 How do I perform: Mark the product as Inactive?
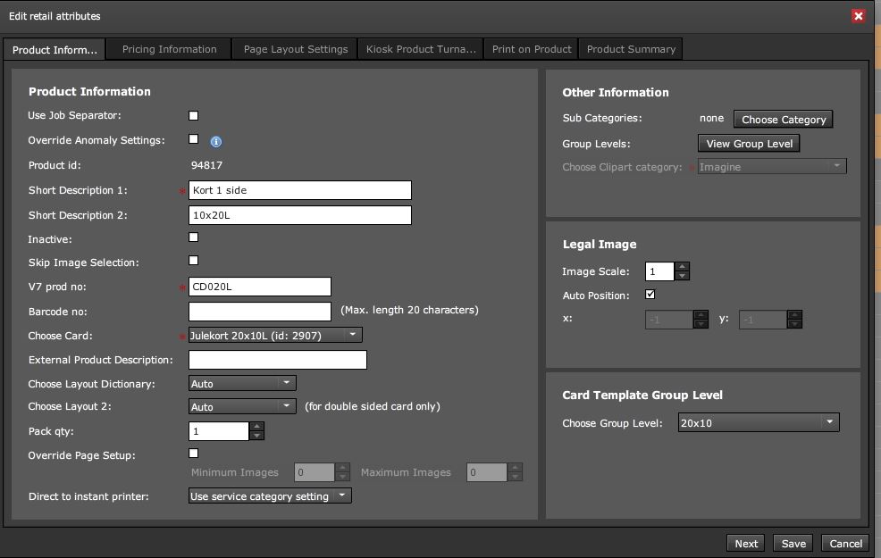(x=193, y=237)
